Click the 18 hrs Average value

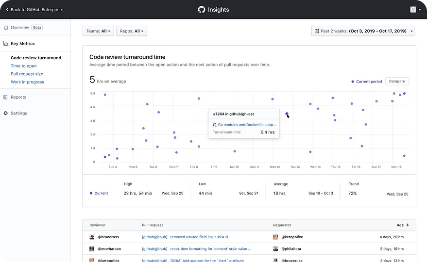click(x=279, y=193)
